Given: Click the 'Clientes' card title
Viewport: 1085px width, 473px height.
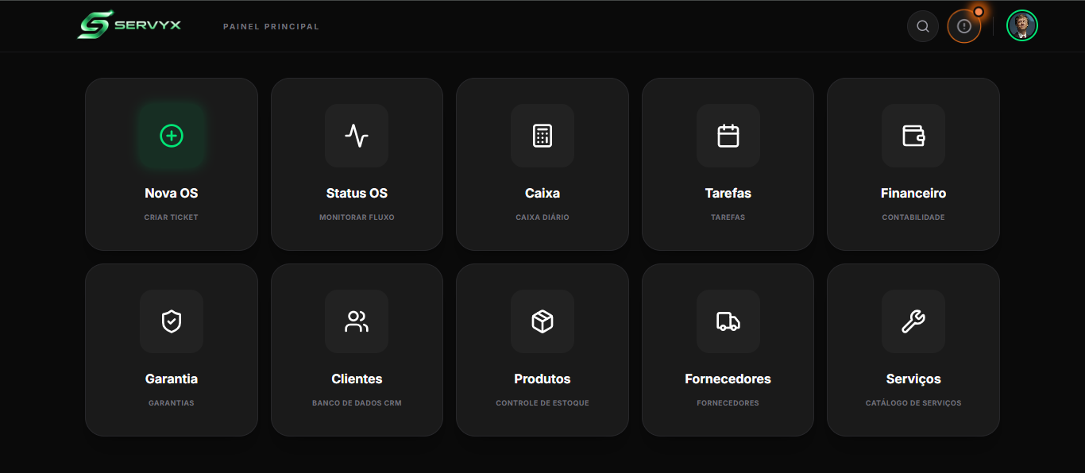Looking at the screenshot, I should tap(357, 379).
